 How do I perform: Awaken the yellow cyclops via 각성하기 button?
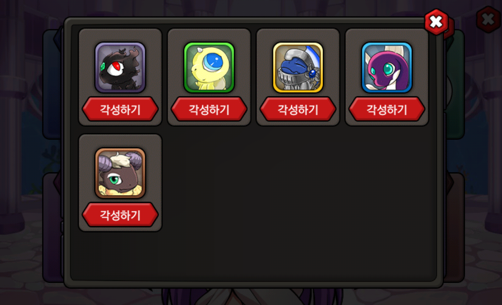pyautogui.click(x=209, y=109)
